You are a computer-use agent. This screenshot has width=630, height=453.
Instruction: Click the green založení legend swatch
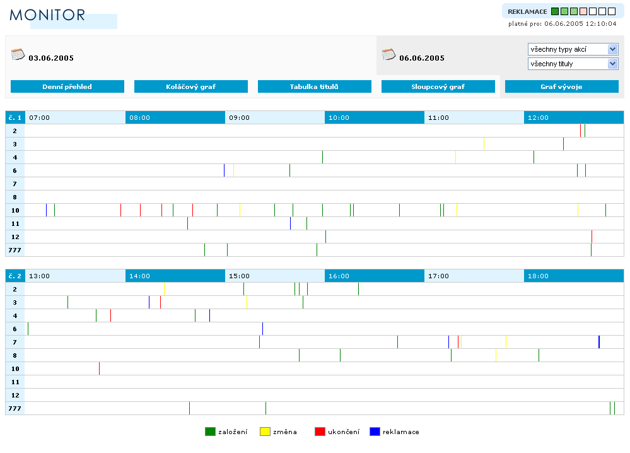210,432
